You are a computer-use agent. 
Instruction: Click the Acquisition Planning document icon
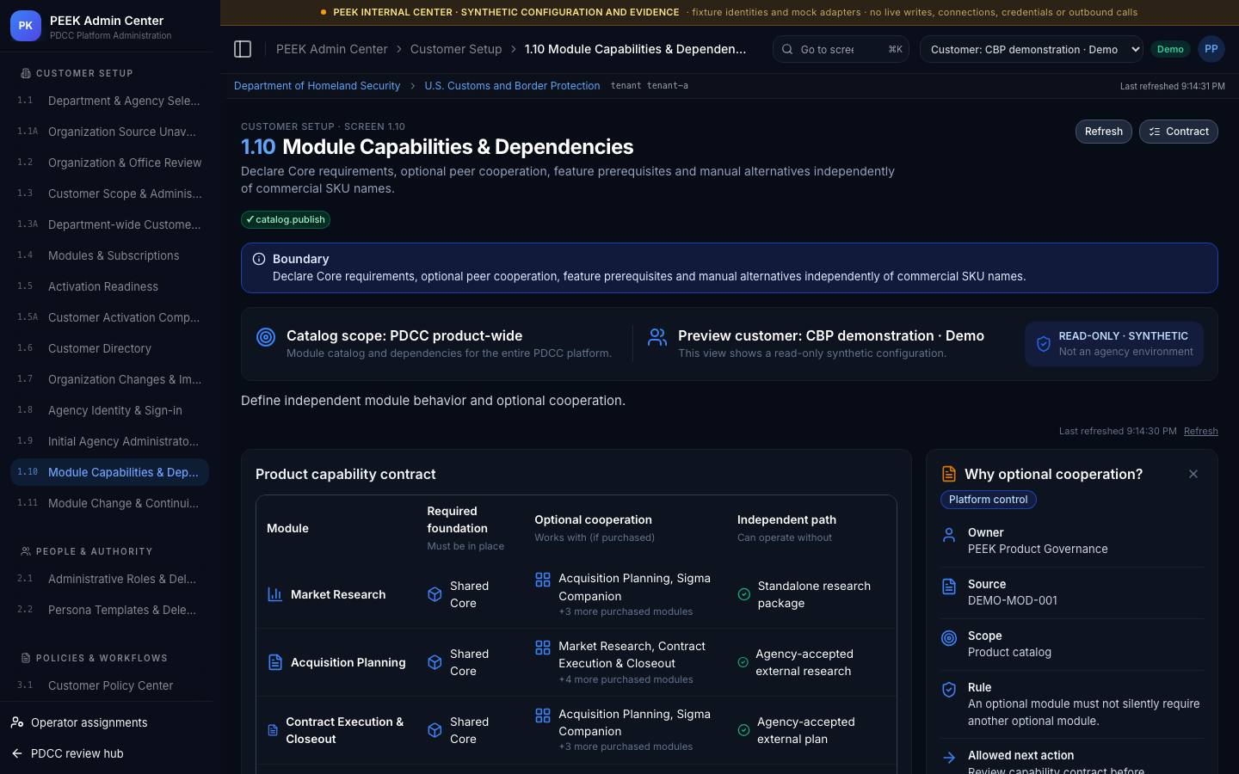tap(274, 662)
